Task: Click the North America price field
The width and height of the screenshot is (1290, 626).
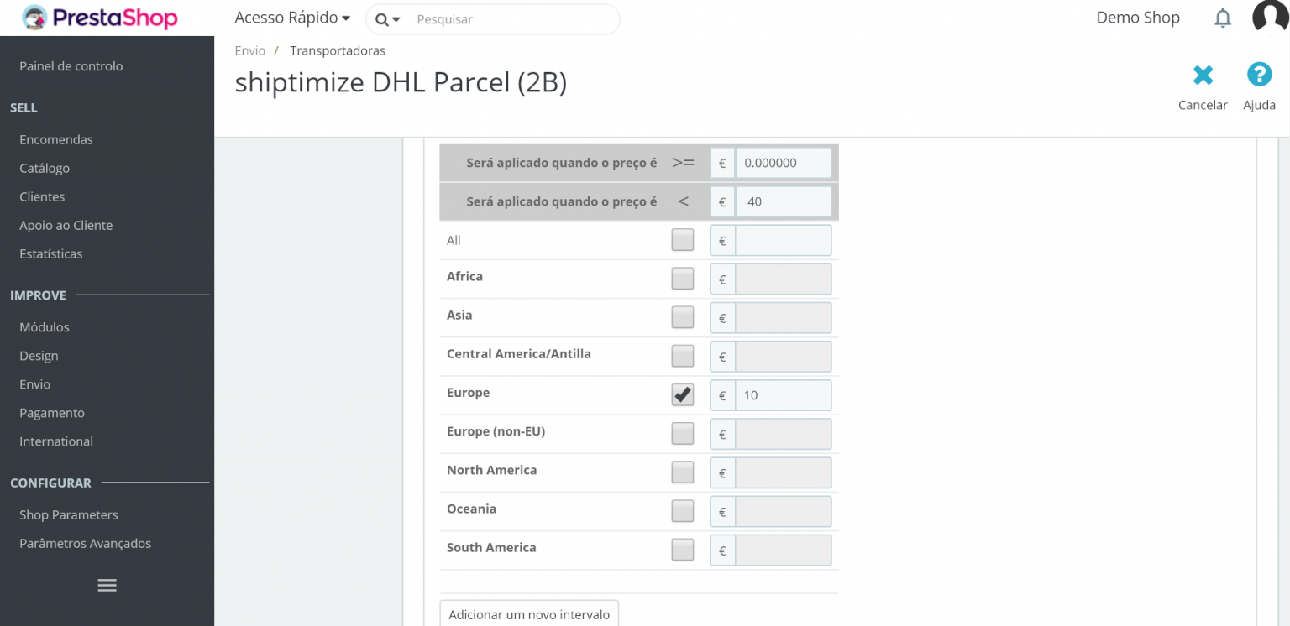Action: point(783,472)
